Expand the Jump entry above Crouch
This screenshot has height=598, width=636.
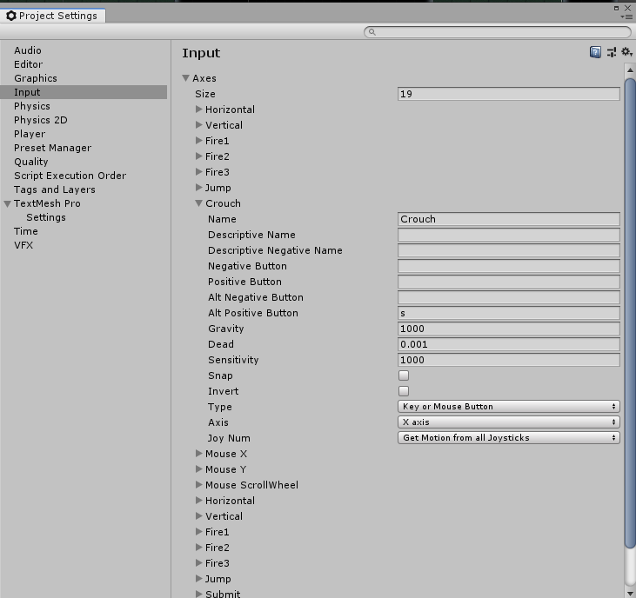coord(198,187)
